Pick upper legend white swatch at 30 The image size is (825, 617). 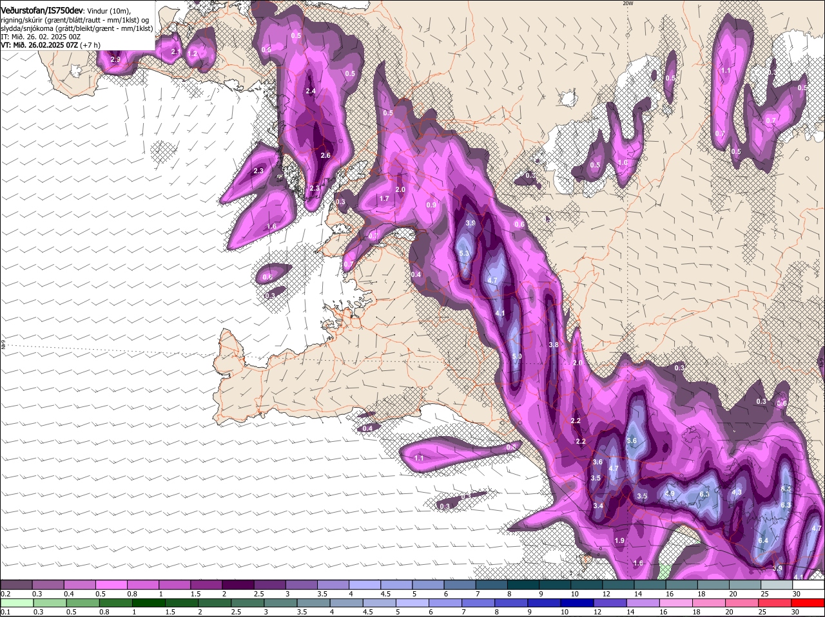point(808,584)
